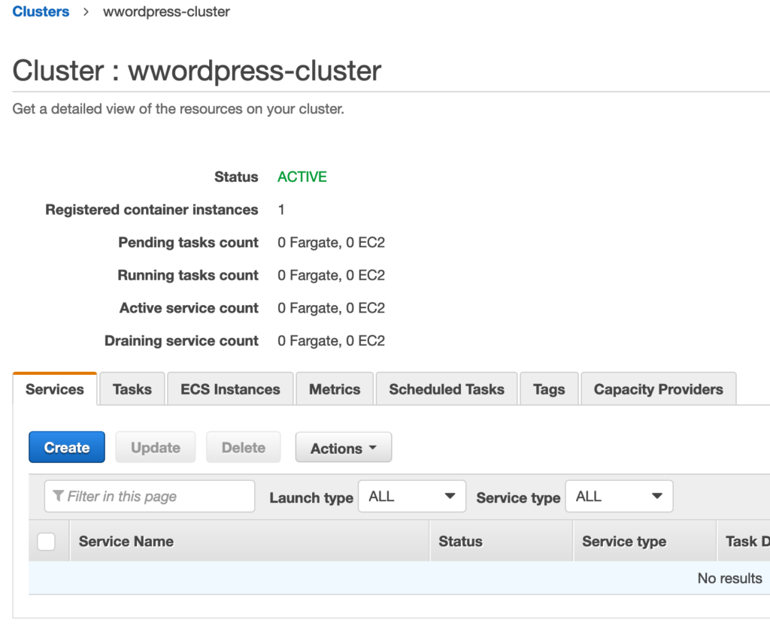Viewport: 770px width, 638px height.
Task: Click the funnel filter icon
Action: click(58, 496)
